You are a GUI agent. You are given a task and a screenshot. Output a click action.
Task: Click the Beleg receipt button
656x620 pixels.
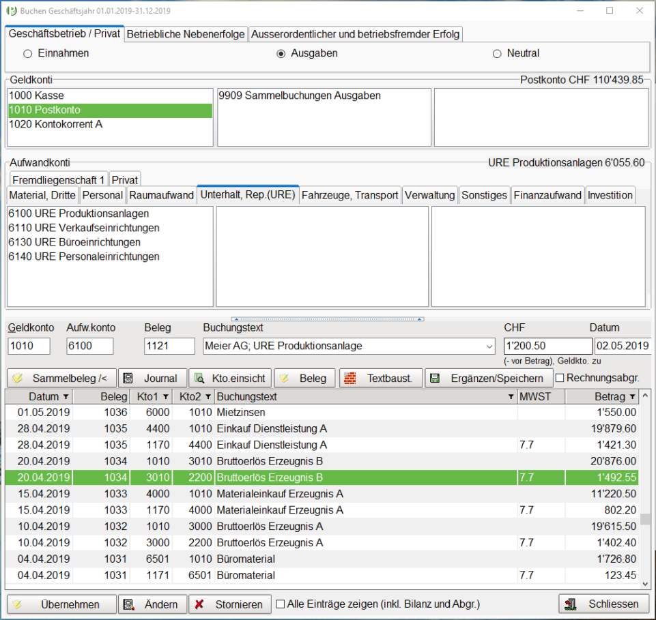coord(304,379)
